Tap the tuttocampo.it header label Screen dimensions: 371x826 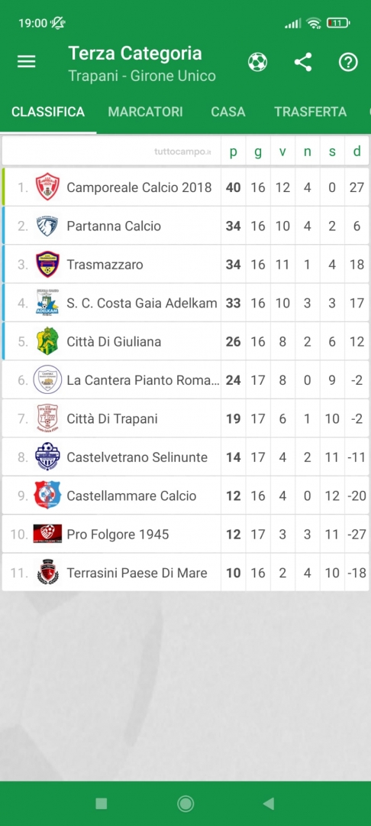point(182,152)
